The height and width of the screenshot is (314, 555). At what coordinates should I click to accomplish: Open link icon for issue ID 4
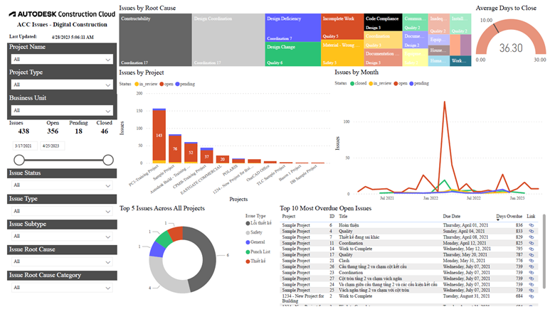[532, 232]
